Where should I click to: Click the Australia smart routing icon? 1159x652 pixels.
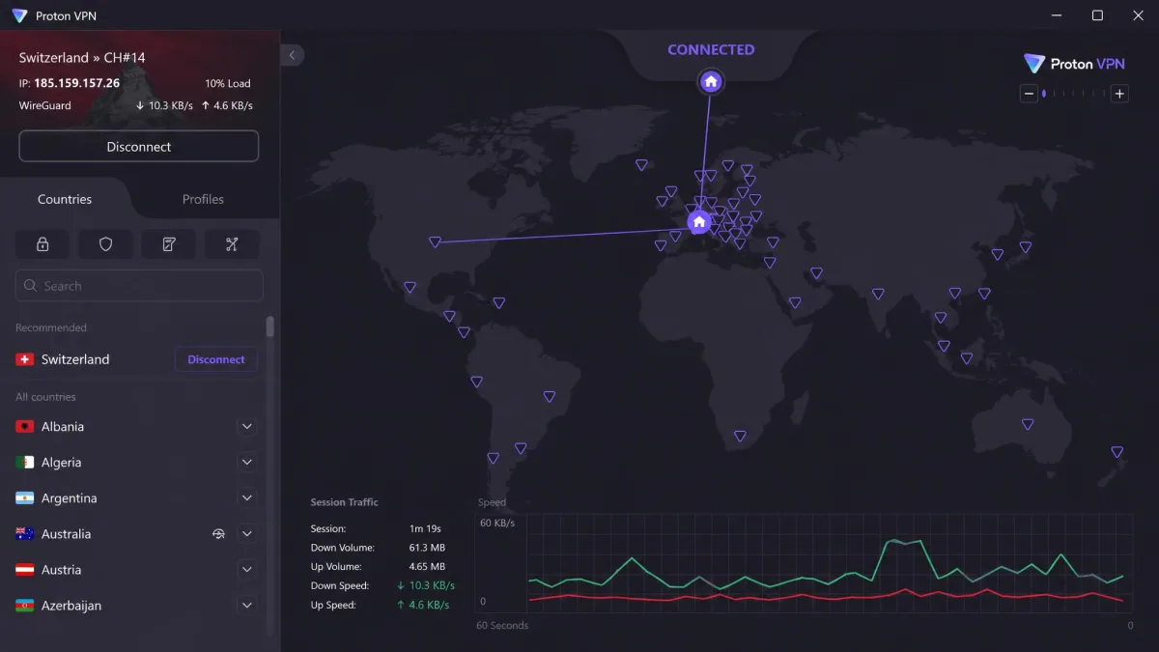point(218,534)
